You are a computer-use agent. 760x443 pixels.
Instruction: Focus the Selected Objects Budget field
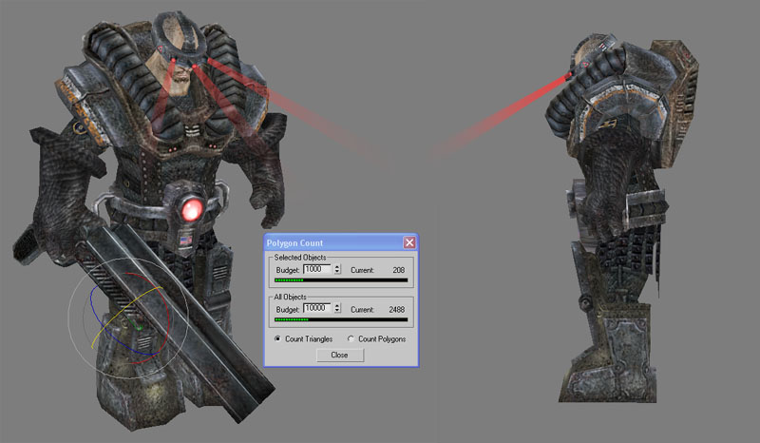[x=317, y=269]
